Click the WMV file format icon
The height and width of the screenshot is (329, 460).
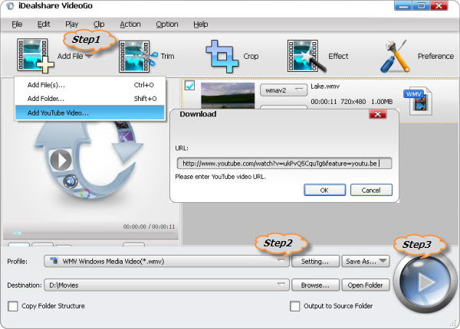pos(418,101)
